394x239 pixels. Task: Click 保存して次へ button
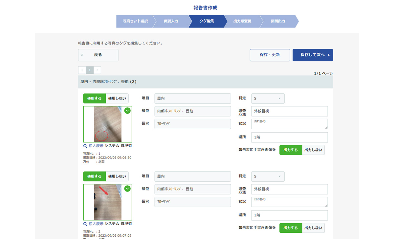pyautogui.click(x=313, y=55)
